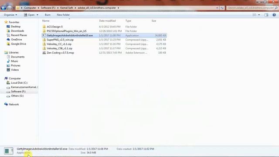Image resolution: width=279 pixels, height=157 pixels.
Task: Click the Velositey_CC zip file icon
Action: (x=44, y=44)
